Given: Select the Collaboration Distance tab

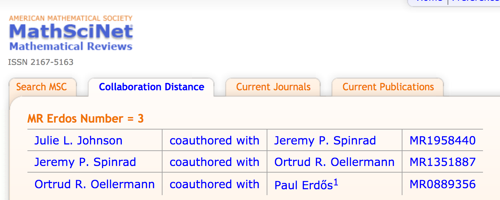Looking at the screenshot, I should pyautogui.click(x=151, y=87).
